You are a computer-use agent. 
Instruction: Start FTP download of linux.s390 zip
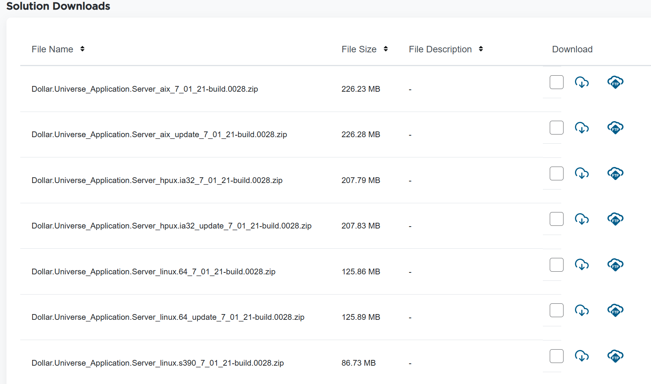click(615, 356)
